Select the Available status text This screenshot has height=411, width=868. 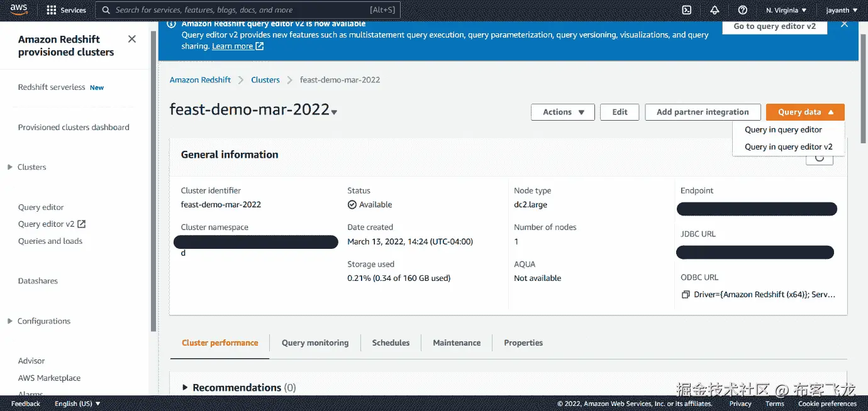click(376, 205)
